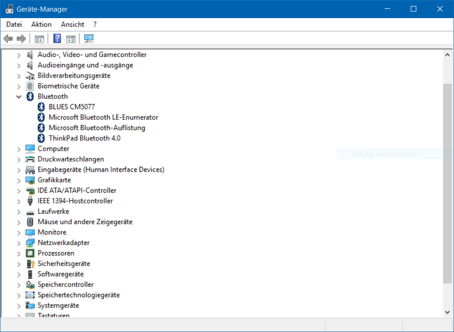Click the Speichercontroller icon

point(30,285)
